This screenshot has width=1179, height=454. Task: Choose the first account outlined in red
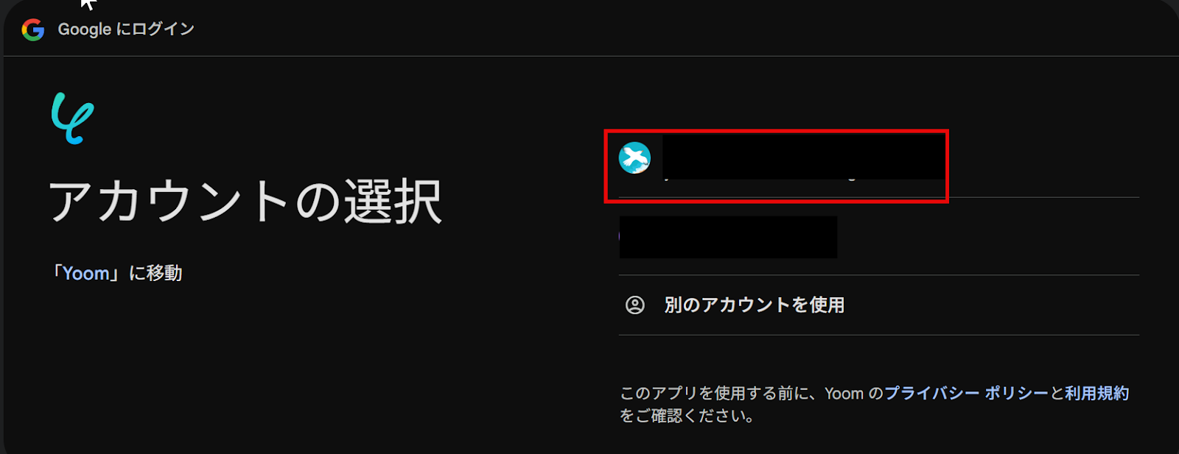[776, 166]
